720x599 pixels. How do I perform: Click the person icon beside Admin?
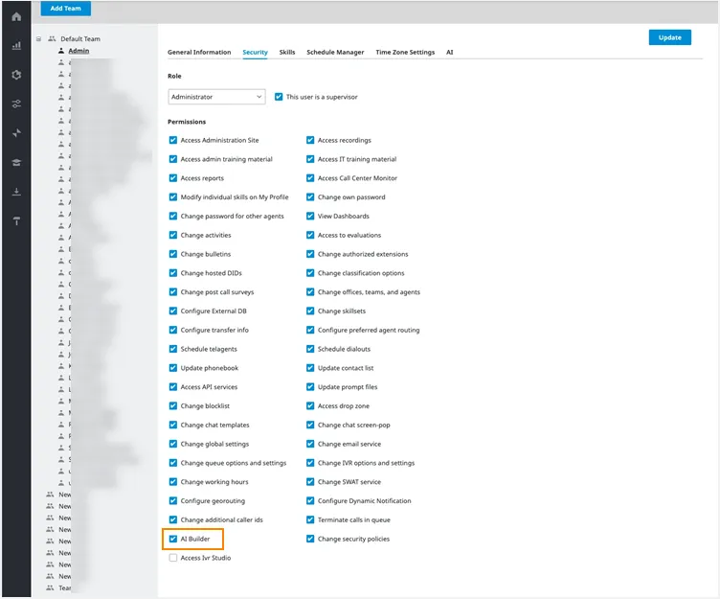coord(61,51)
